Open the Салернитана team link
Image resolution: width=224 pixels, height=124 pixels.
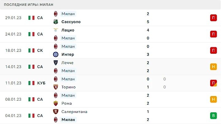coord(74,112)
